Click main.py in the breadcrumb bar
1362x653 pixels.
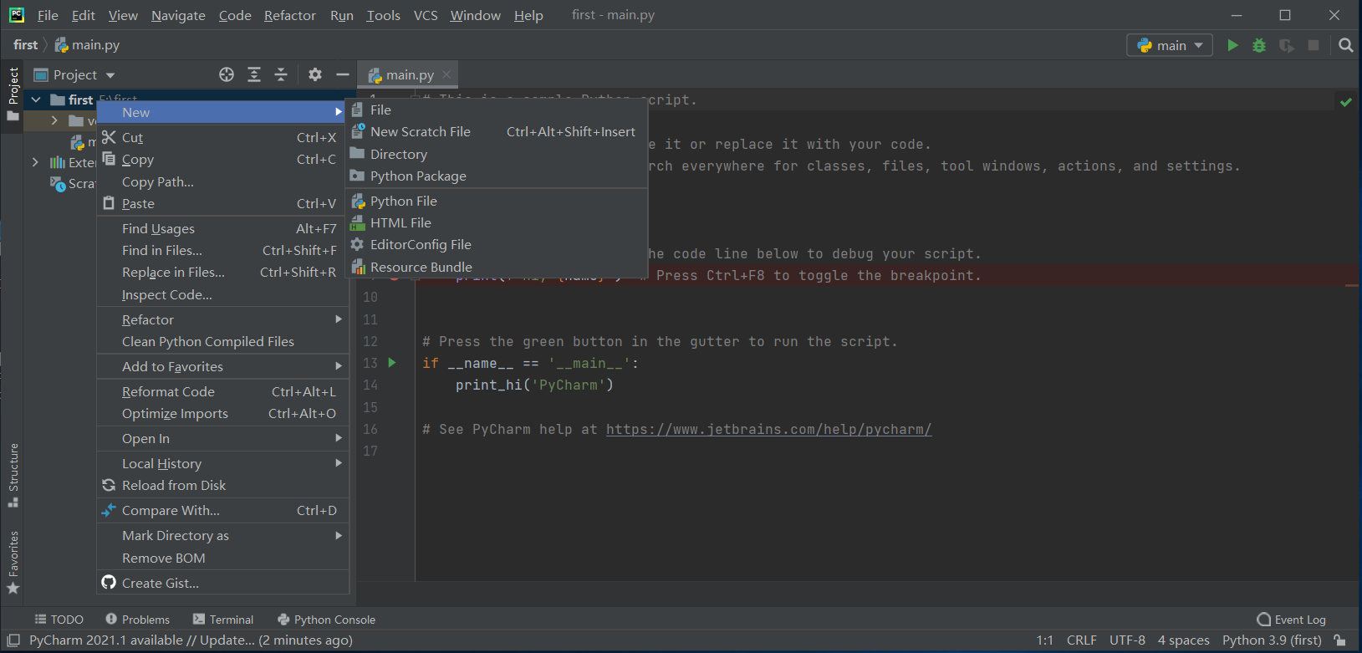tap(87, 45)
